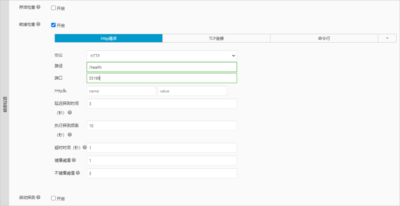The height and width of the screenshot is (206, 400).
Task: Switch to the TCP连接 tab
Action: pyautogui.click(x=216, y=38)
